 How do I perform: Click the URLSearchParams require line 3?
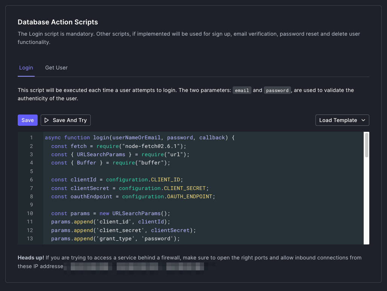(120, 154)
